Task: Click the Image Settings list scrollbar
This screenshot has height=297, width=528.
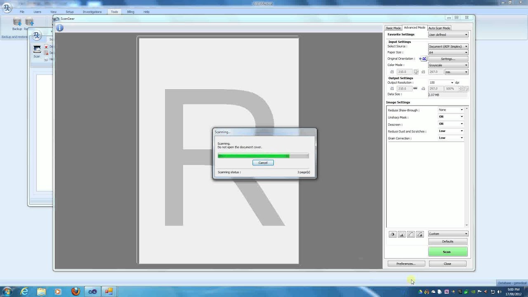Action: [x=467, y=167]
